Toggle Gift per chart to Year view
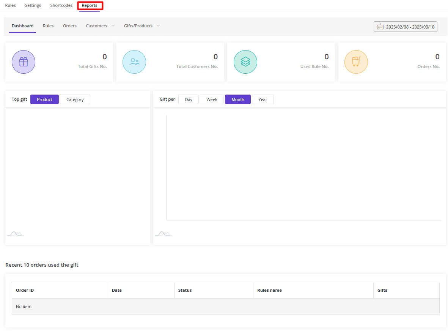 click(263, 99)
